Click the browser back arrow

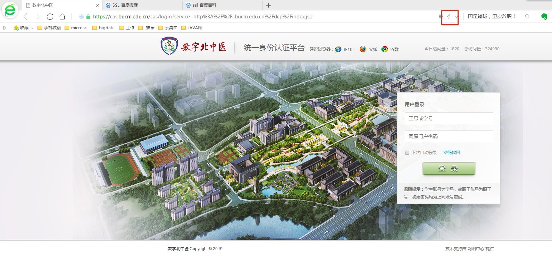26,17
